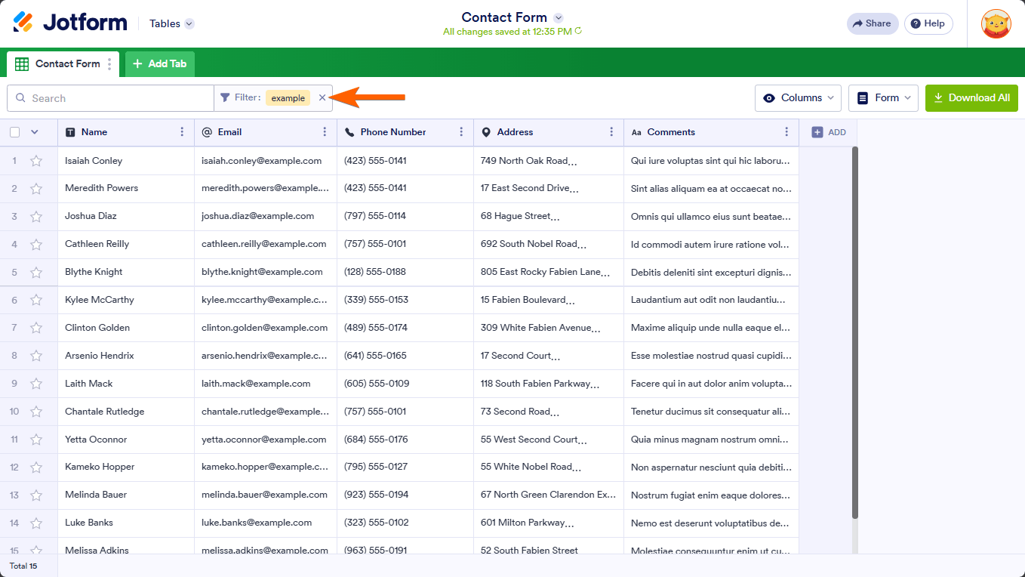Click Add Tab to create tab
1025x577 pixels.
(x=160, y=64)
